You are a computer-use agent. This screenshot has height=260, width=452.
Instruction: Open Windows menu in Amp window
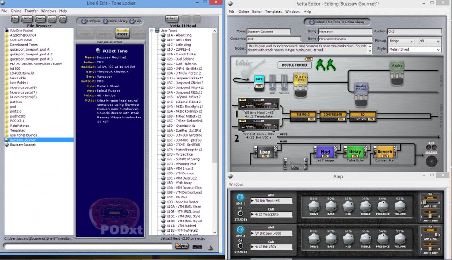(x=236, y=184)
